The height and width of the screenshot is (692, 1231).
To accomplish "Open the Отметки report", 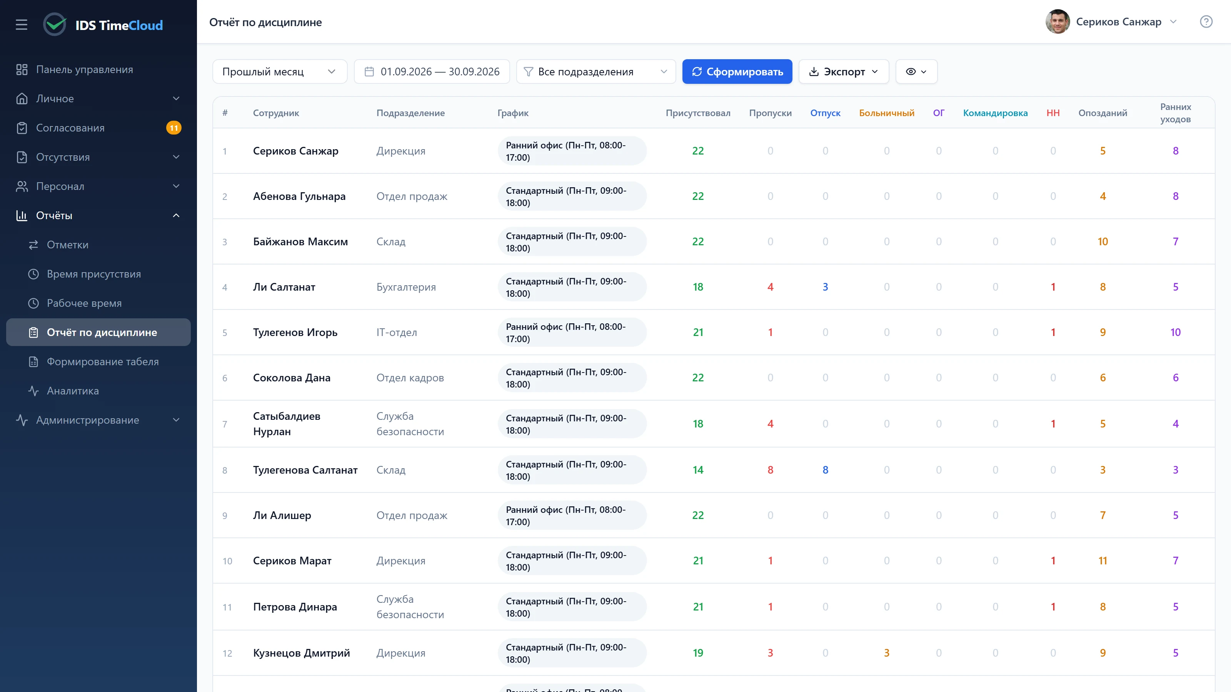I will tap(98, 245).
